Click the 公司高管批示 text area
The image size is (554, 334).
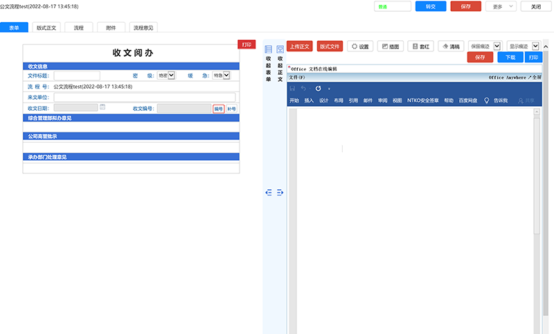pos(131,146)
